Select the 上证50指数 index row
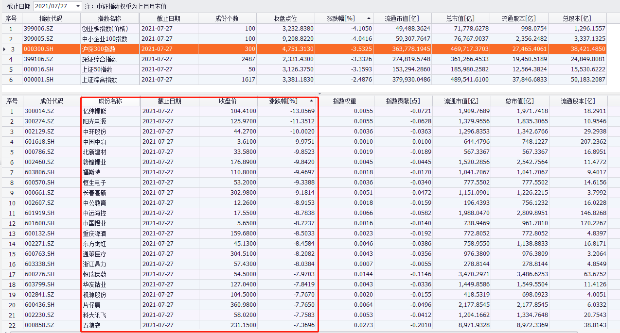Viewport: 620px width, 333px height. point(304,69)
